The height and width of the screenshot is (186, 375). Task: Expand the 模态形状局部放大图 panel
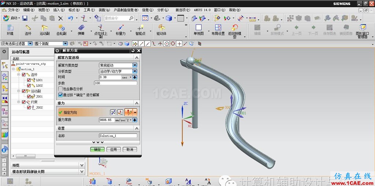coord(82,172)
